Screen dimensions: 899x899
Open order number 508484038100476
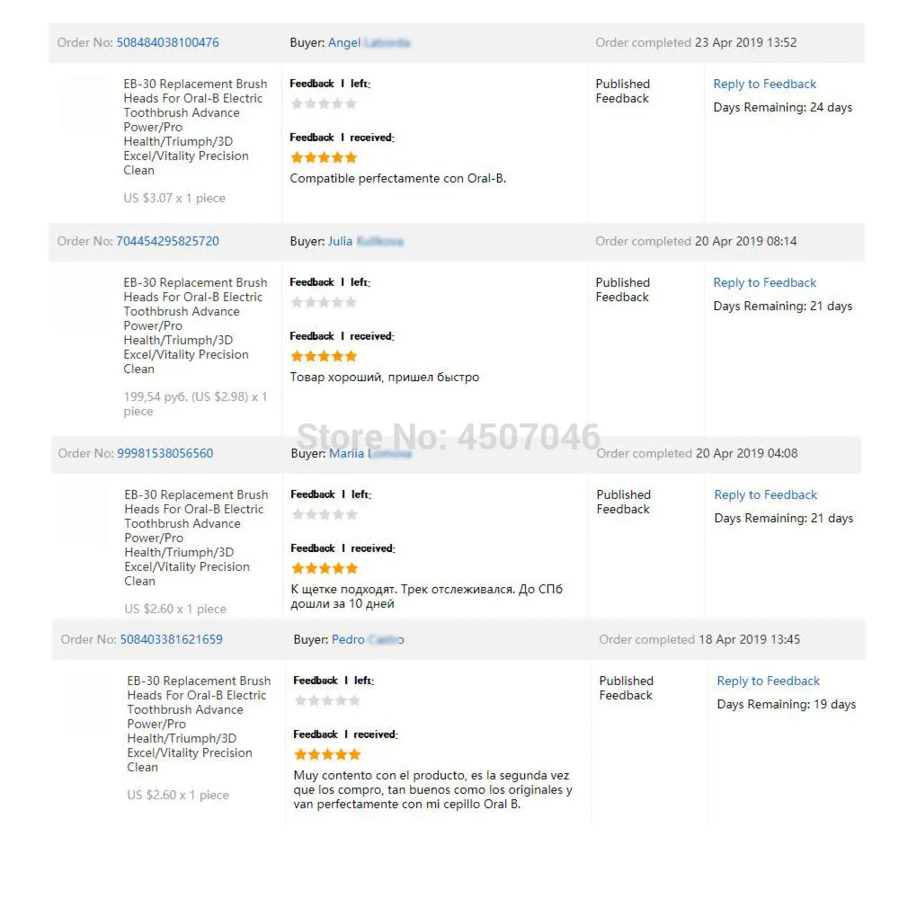point(167,42)
